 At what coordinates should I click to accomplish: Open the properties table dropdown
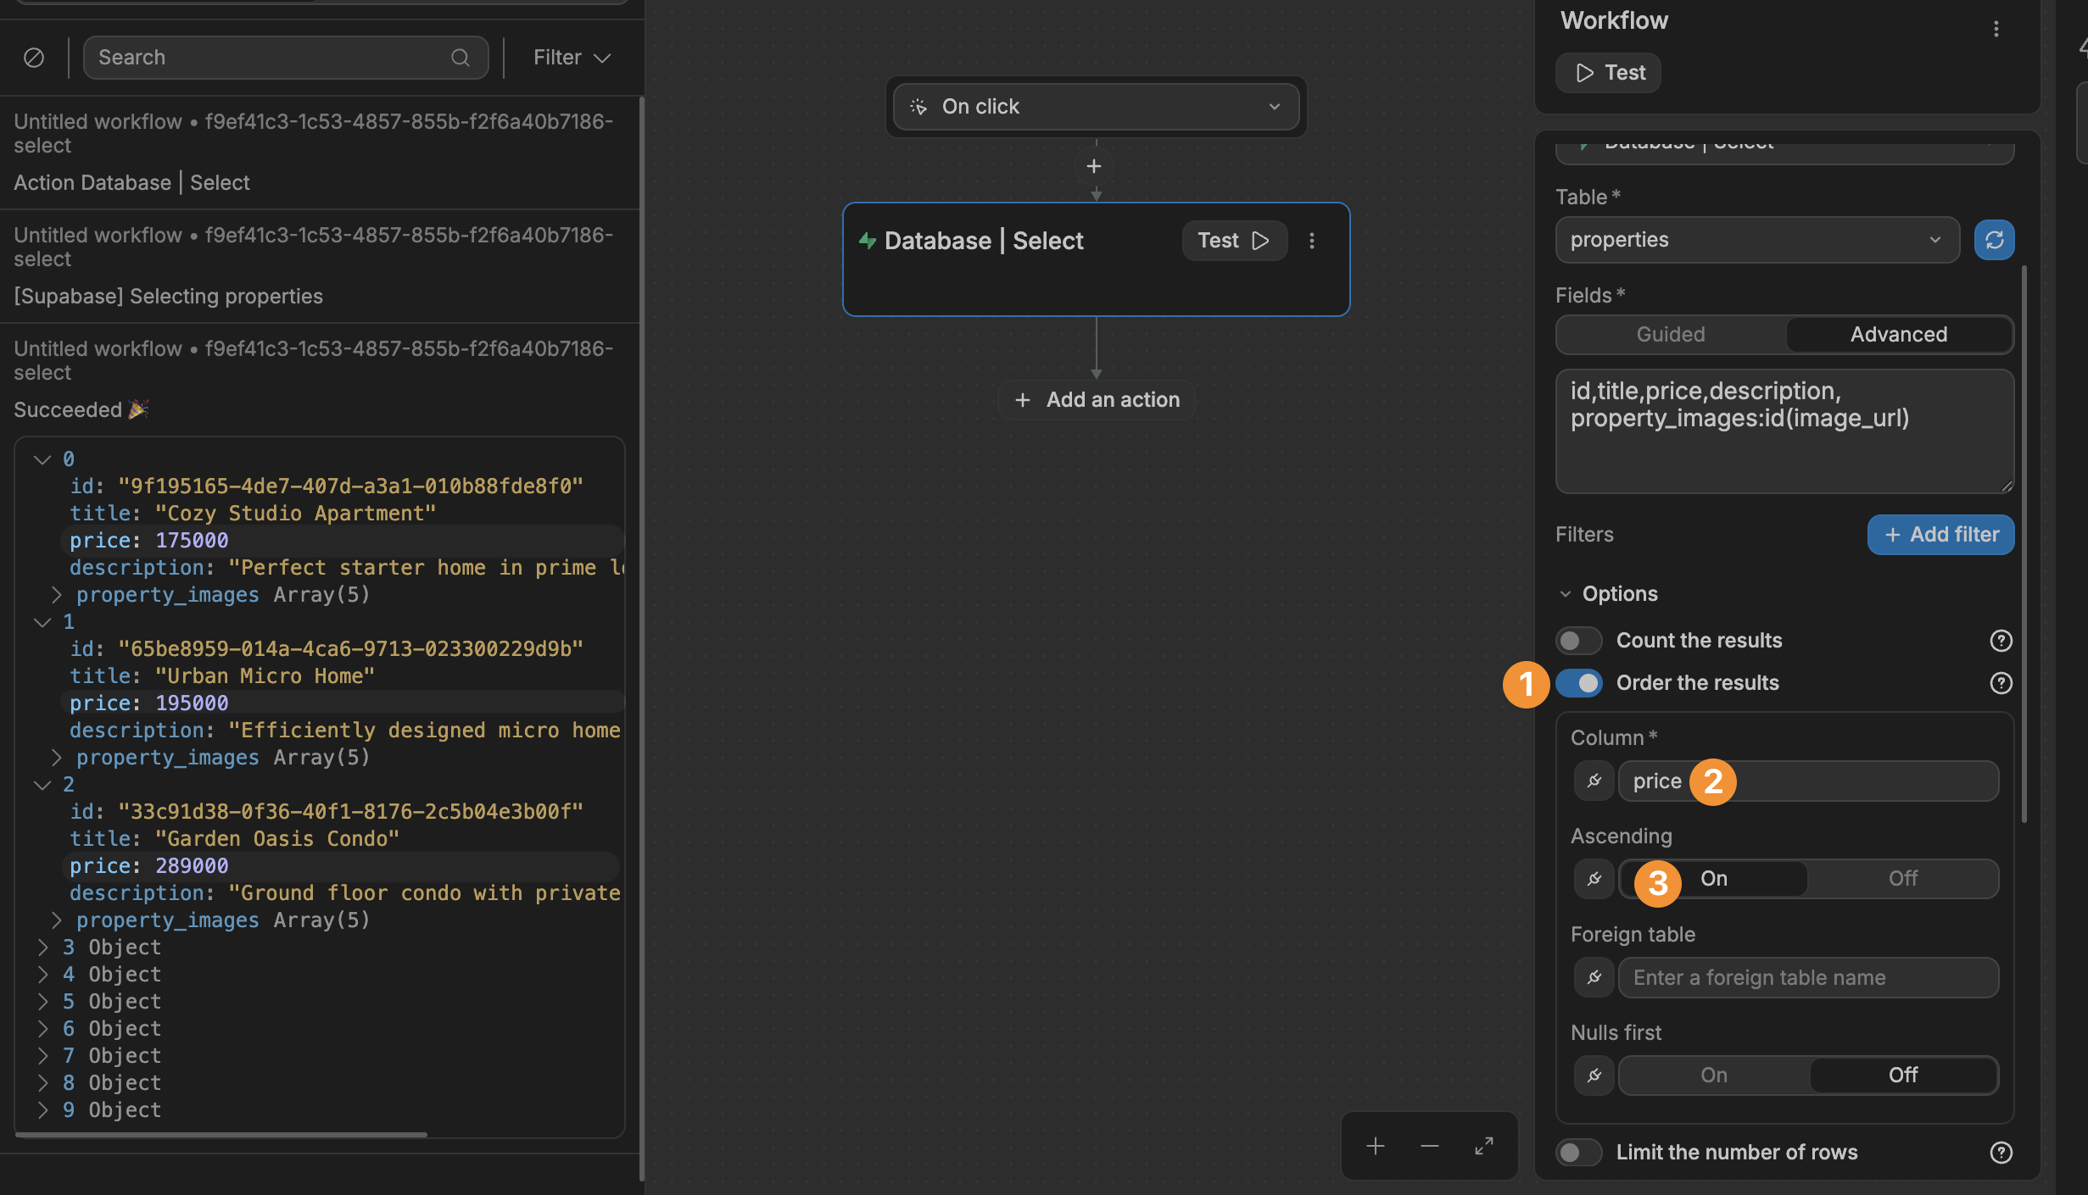(1756, 240)
